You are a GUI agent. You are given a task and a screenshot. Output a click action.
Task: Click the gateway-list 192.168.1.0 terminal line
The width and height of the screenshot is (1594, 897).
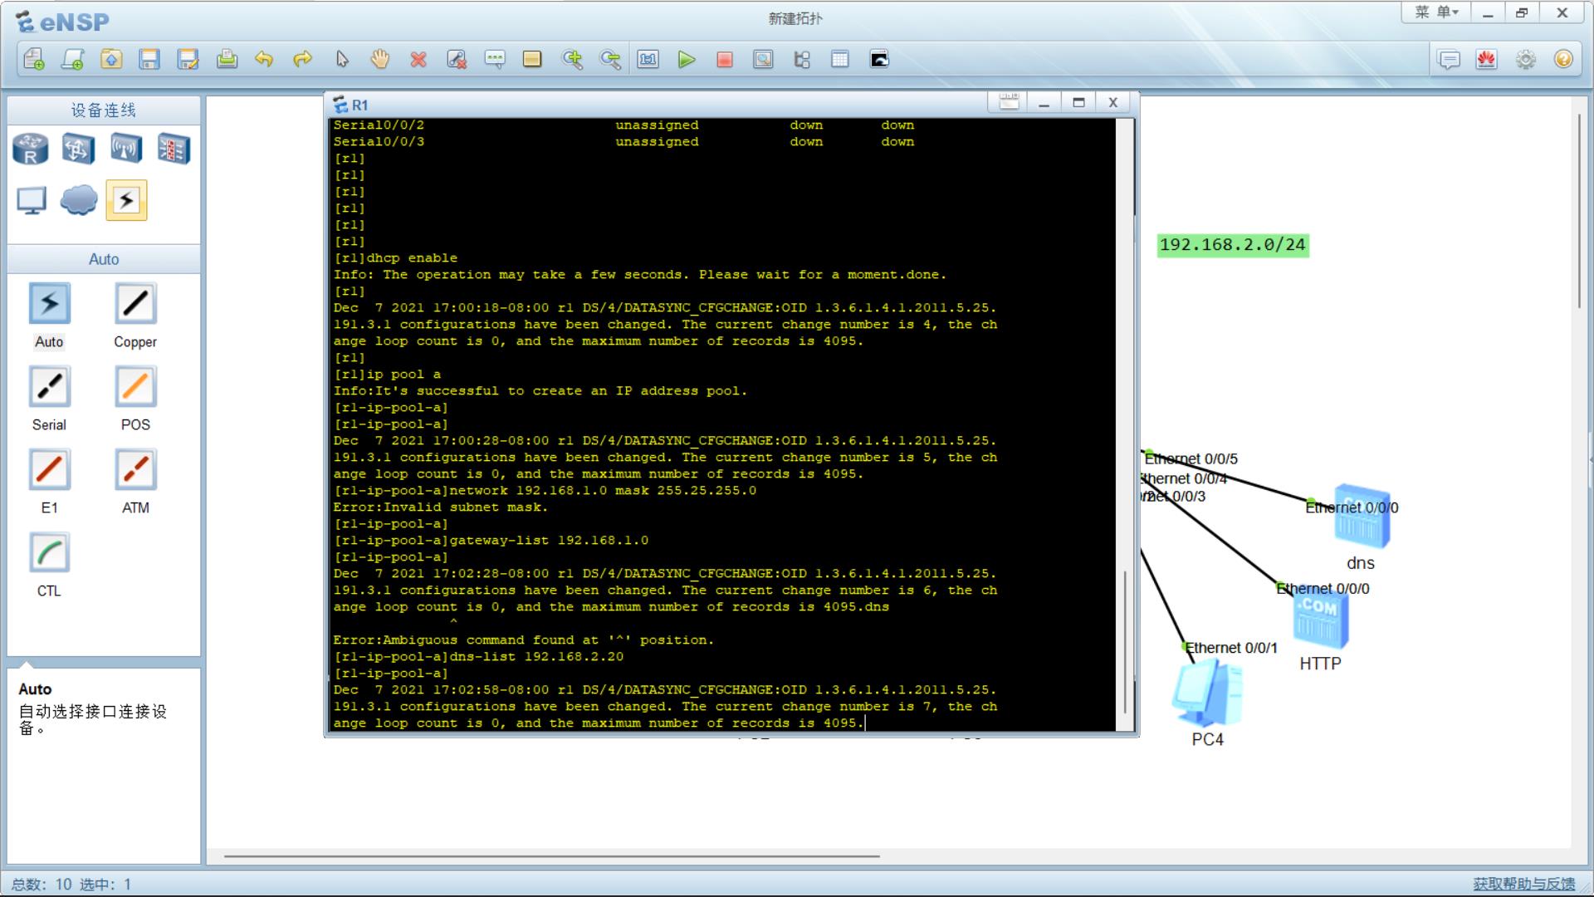(491, 540)
